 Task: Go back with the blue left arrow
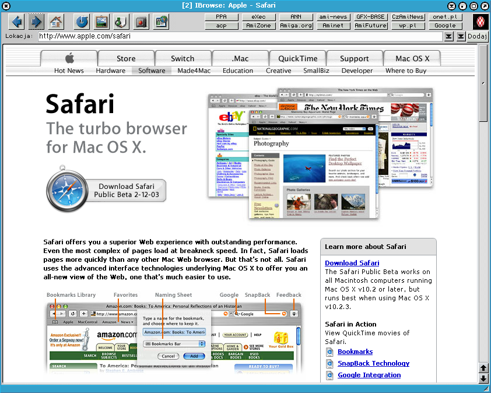pos(16,22)
